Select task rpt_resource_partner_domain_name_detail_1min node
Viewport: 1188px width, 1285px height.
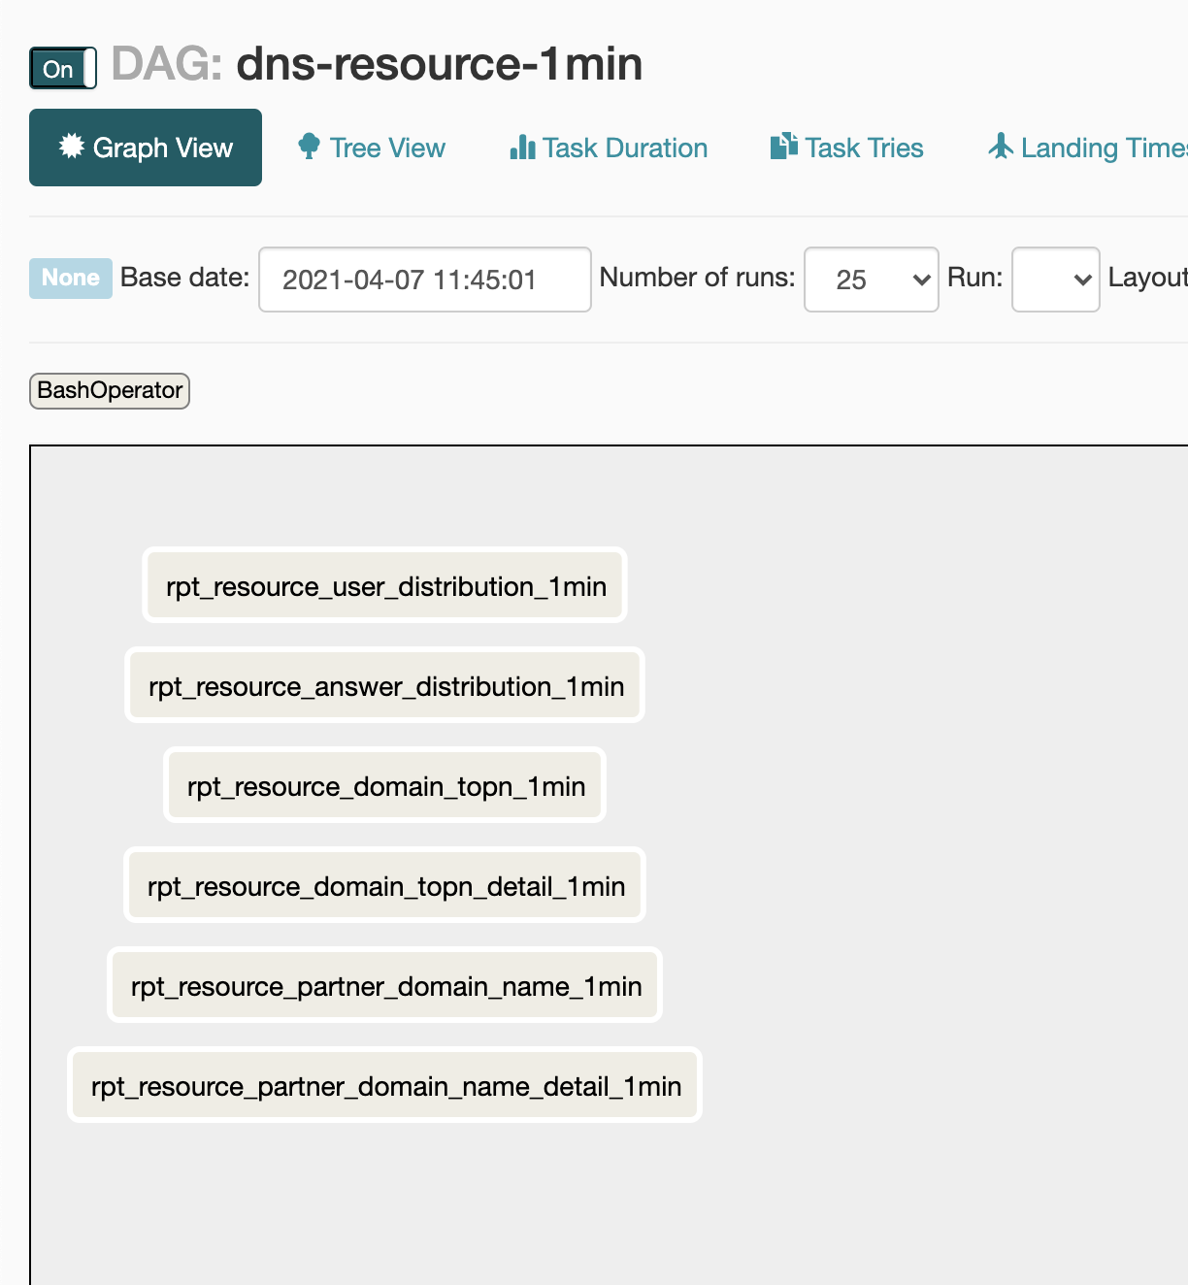point(385,1085)
